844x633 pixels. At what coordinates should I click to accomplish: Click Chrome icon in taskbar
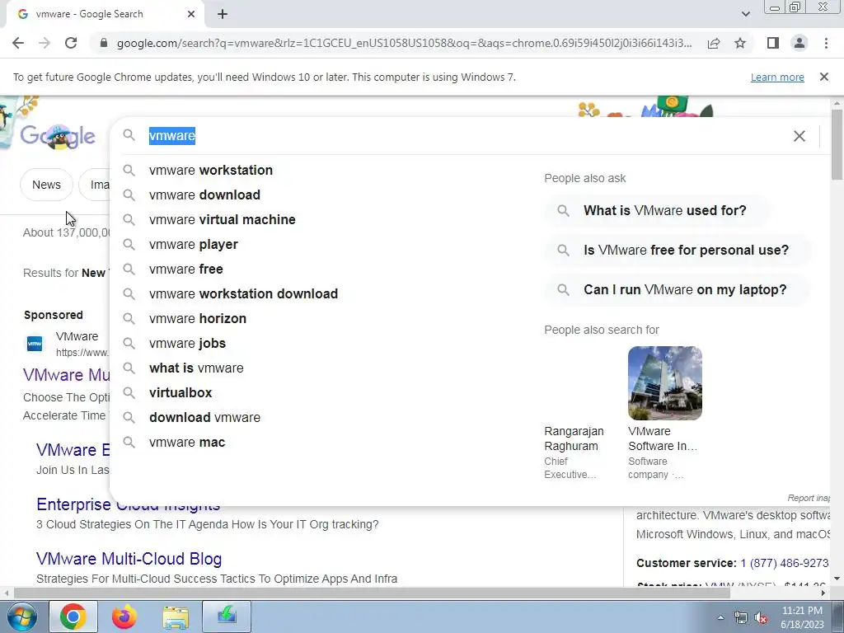pos(73,617)
